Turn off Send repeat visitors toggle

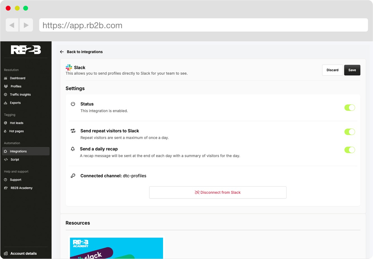pyautogui.click(x=350, y=132)
